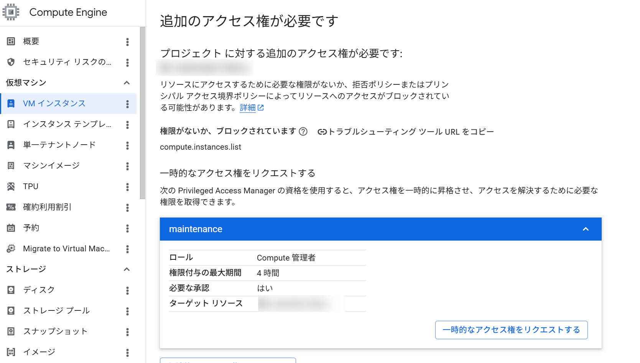
Task: Click 一時的なアクセス権をリクエストする button
Action: click(x=511, y=330)
